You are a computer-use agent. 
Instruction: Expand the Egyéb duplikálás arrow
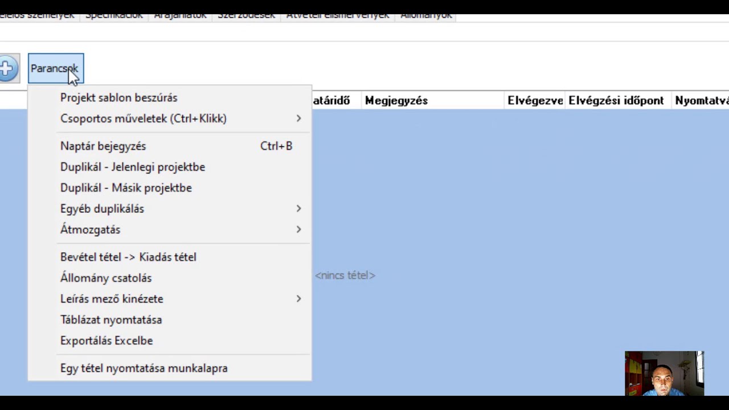(298, 209)
